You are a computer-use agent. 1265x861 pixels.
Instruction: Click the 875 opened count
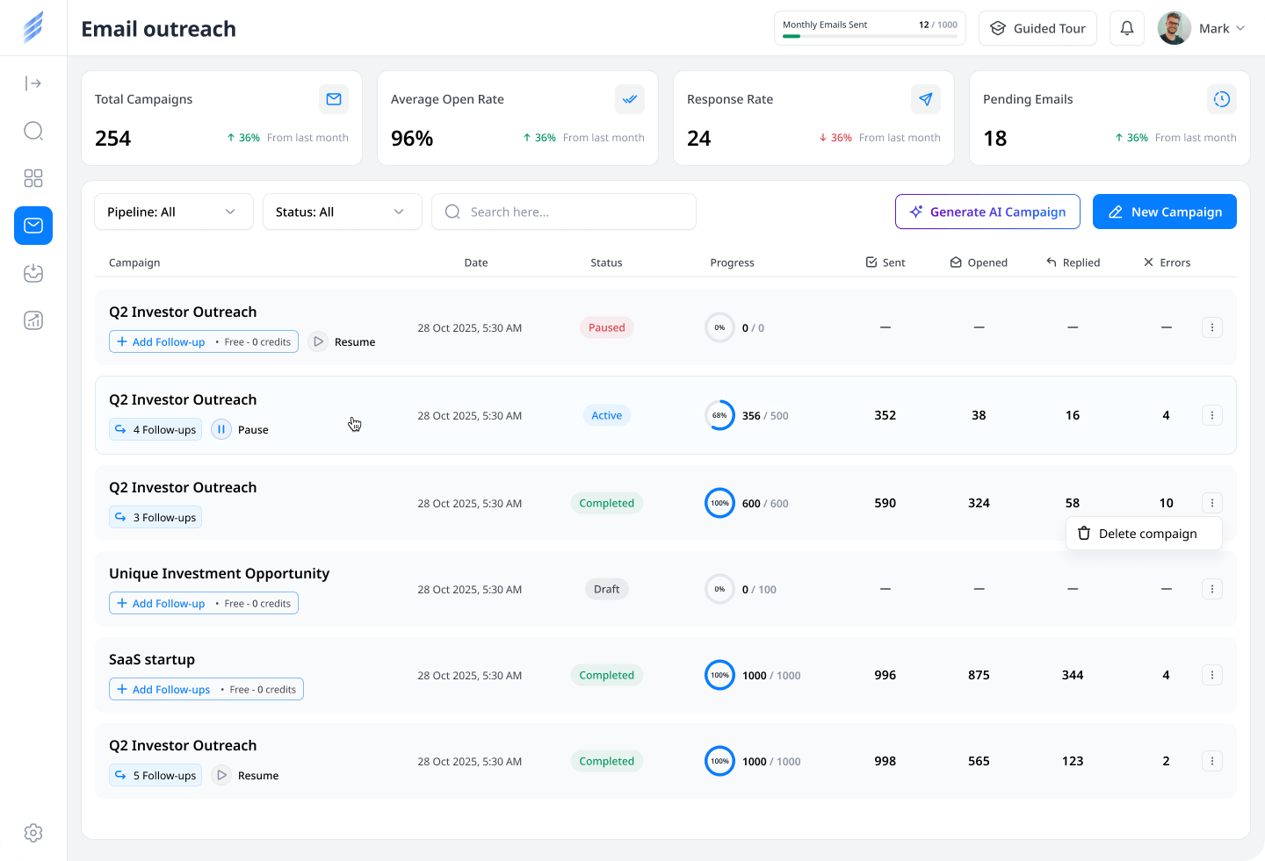(979, 675)
